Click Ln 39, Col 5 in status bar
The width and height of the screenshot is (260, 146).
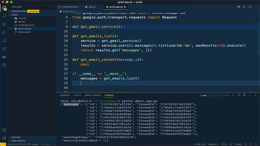pyautogui.click(x=200, y=144)
